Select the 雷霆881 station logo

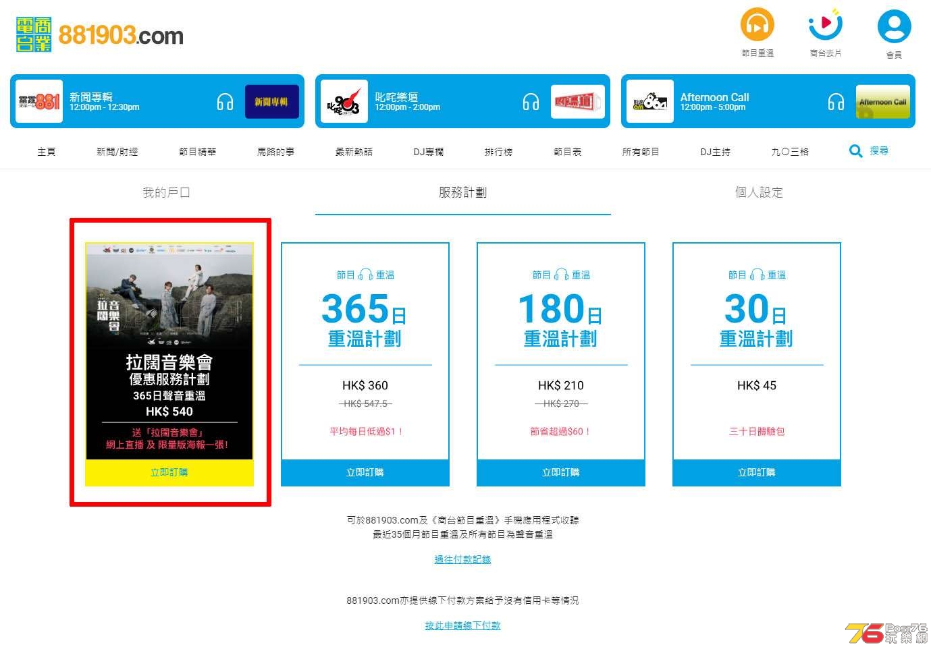coord(39,101)
